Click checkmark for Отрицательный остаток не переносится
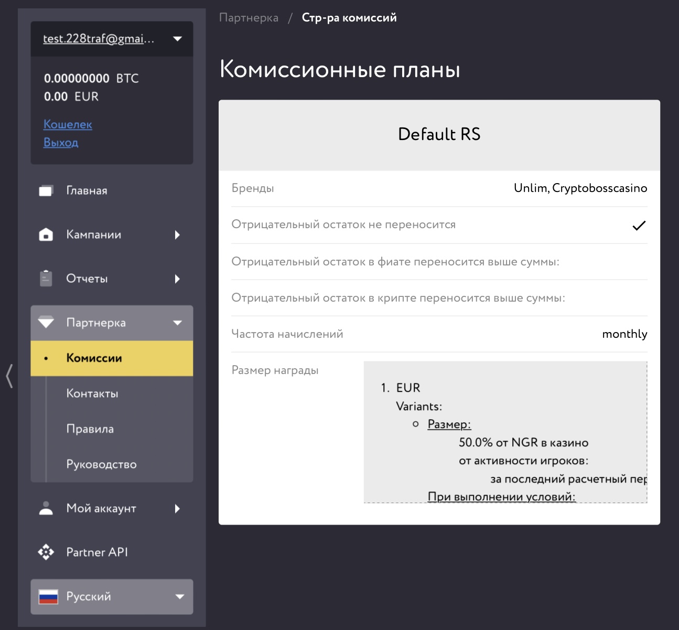The height and width of the screenshot is (630, 679). click(x=639, y=226)
